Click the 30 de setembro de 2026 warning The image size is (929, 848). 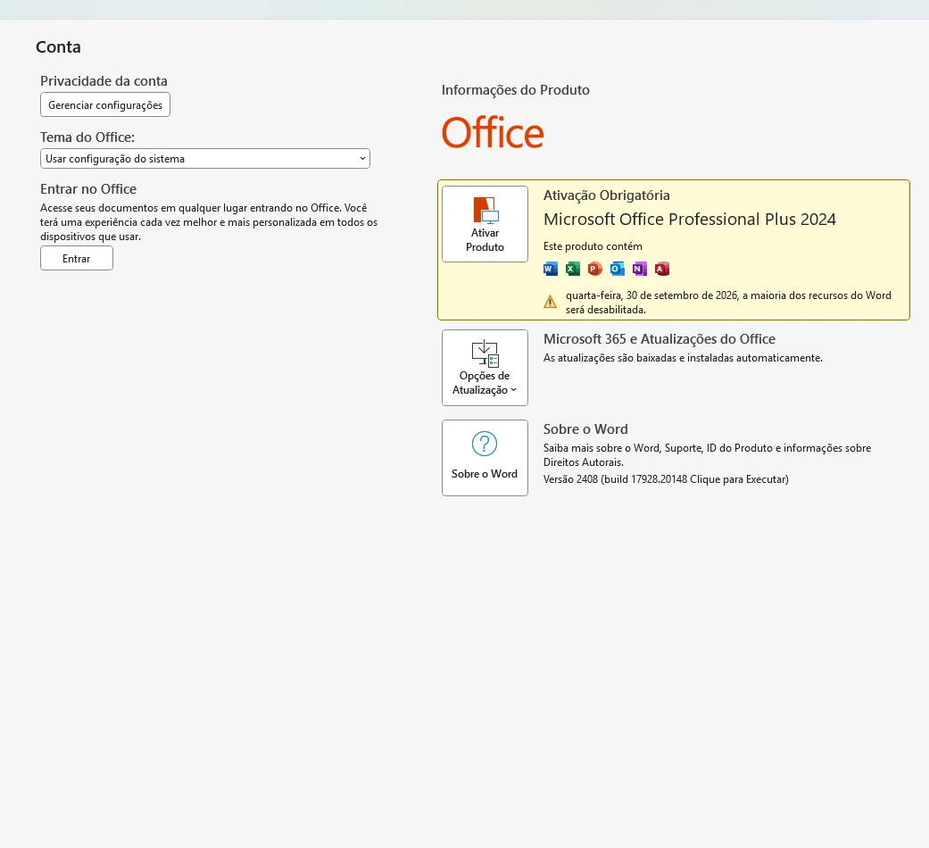coord(728,303)
